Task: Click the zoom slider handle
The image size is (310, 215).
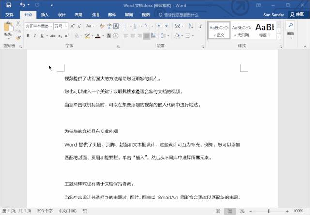Action: [x=268, y=211]
